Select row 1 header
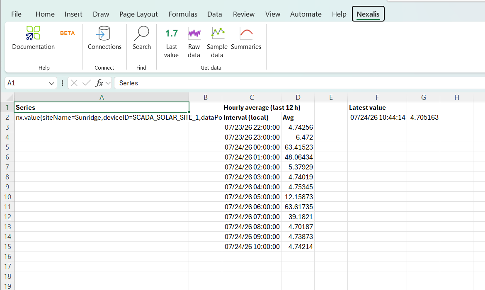Screen dimensions: 485x290 [7, 107]
